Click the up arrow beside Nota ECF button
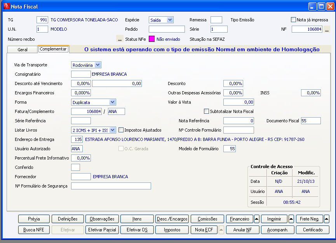 pos(221,230)
